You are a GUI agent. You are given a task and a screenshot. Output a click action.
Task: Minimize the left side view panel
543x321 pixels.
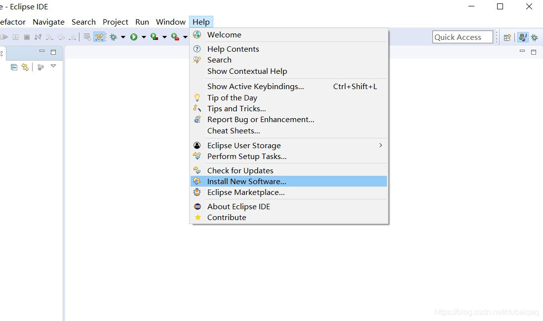click(42, 51)
